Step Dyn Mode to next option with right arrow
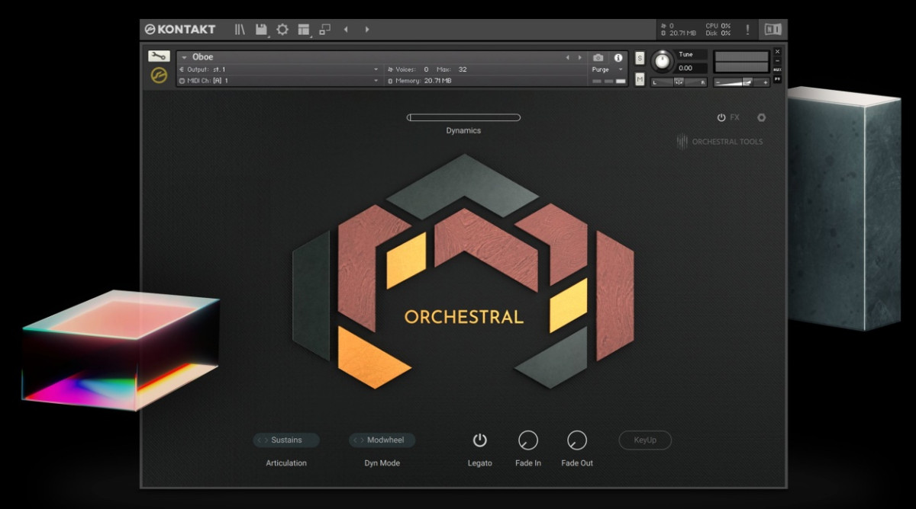The height and width of the screenshot is (509, 916). [362, 440]
